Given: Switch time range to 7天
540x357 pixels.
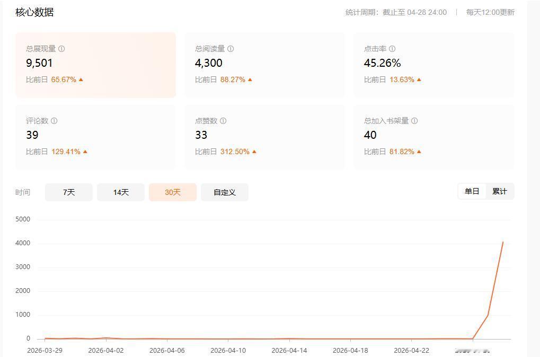Looking at the screenshot, I should point(69,192).
